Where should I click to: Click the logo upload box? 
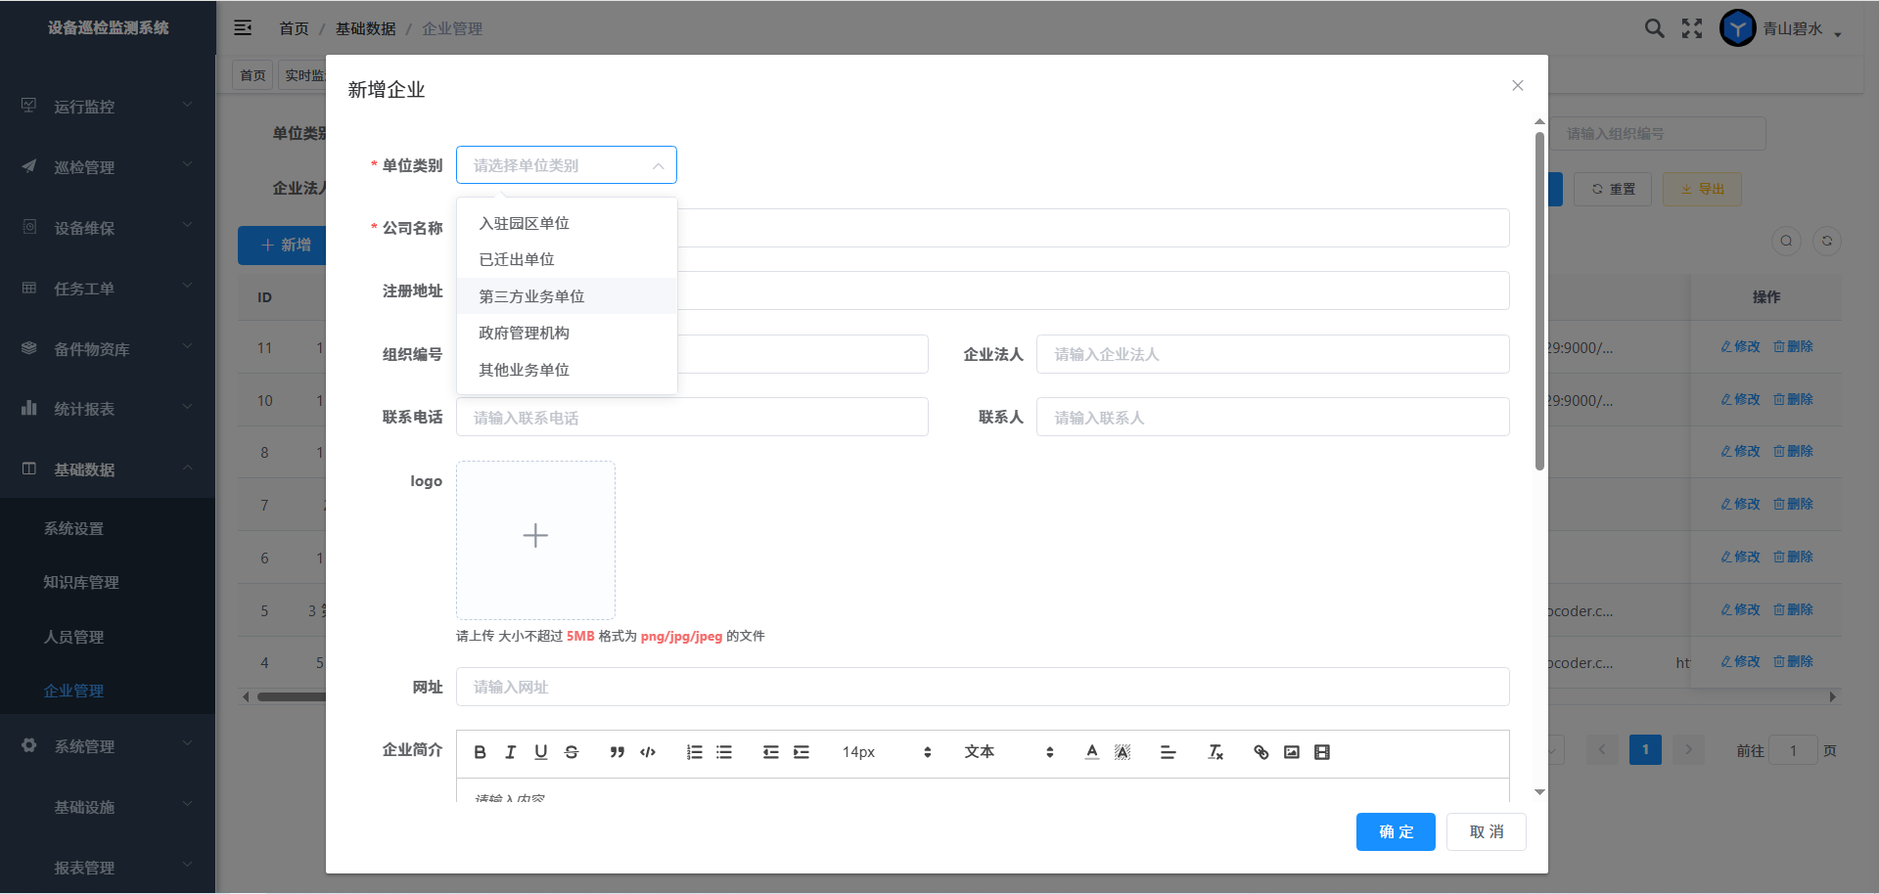click(x=535, y=539)
